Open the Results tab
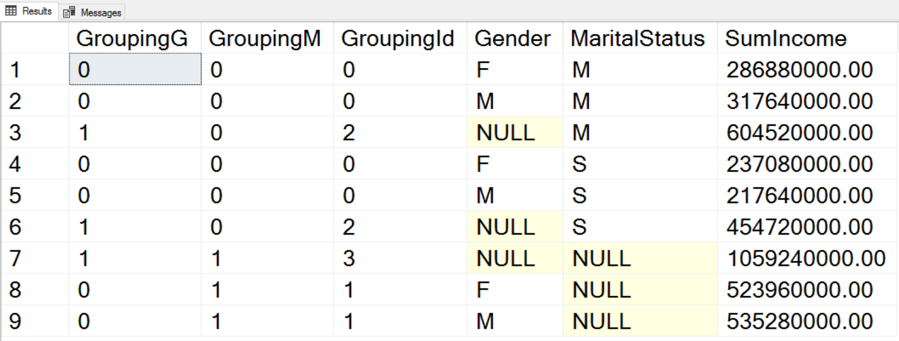Screen dimensions: 899x341 pyautogui.click(x=29, y=11)
